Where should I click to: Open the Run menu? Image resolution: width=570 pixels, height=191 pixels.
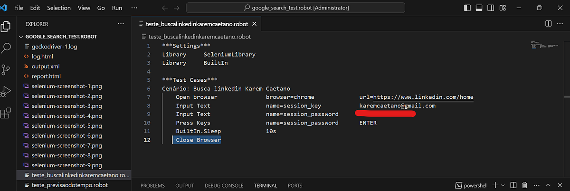(x=117, y=8)
